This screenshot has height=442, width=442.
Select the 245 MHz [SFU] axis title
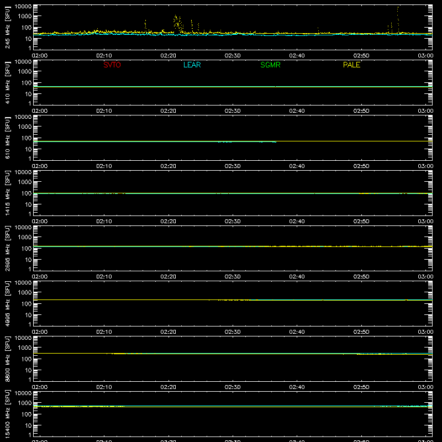pos(7,27)
